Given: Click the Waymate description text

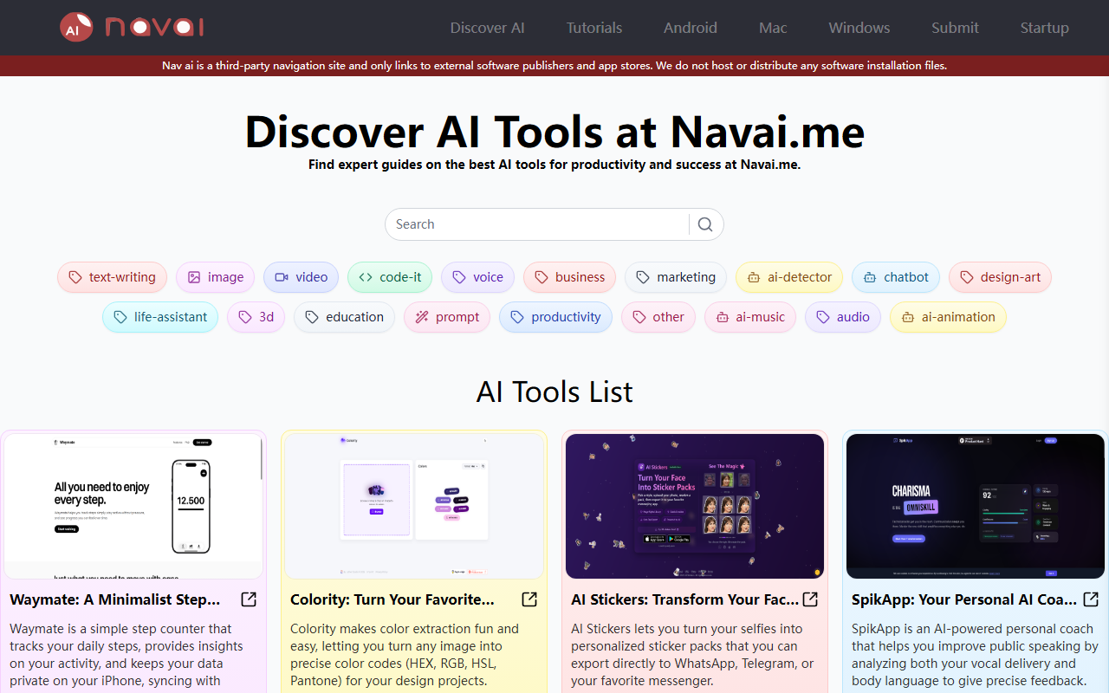Looking at the screenshot, I should click(128, 656).
